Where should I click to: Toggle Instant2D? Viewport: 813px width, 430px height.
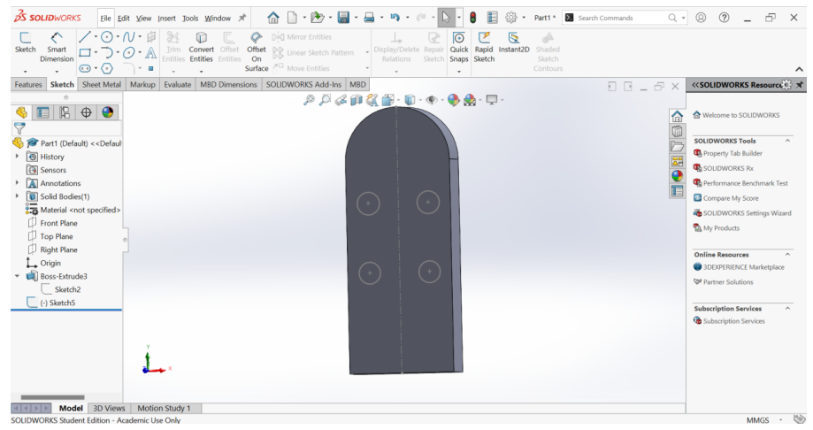tap(514, 43)
